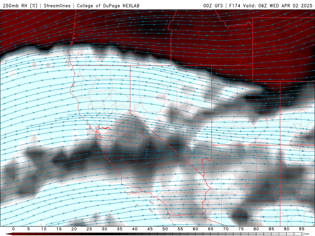
Task: Click the "College of DuPage NEXLAB" text
Action: [108, 6]
